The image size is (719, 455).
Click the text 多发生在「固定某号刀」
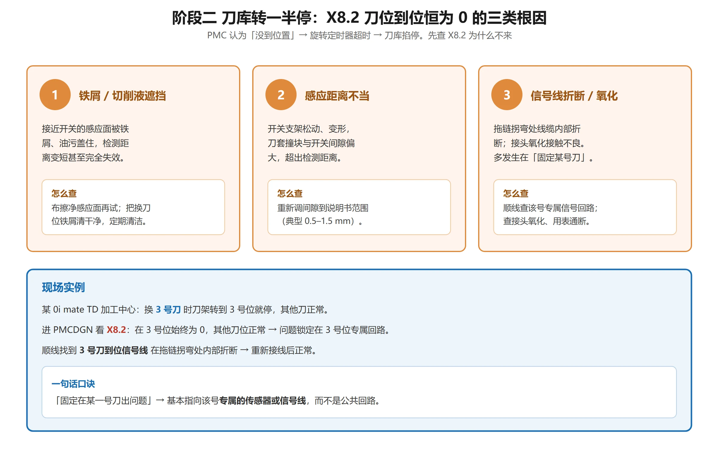pos(543,157)
